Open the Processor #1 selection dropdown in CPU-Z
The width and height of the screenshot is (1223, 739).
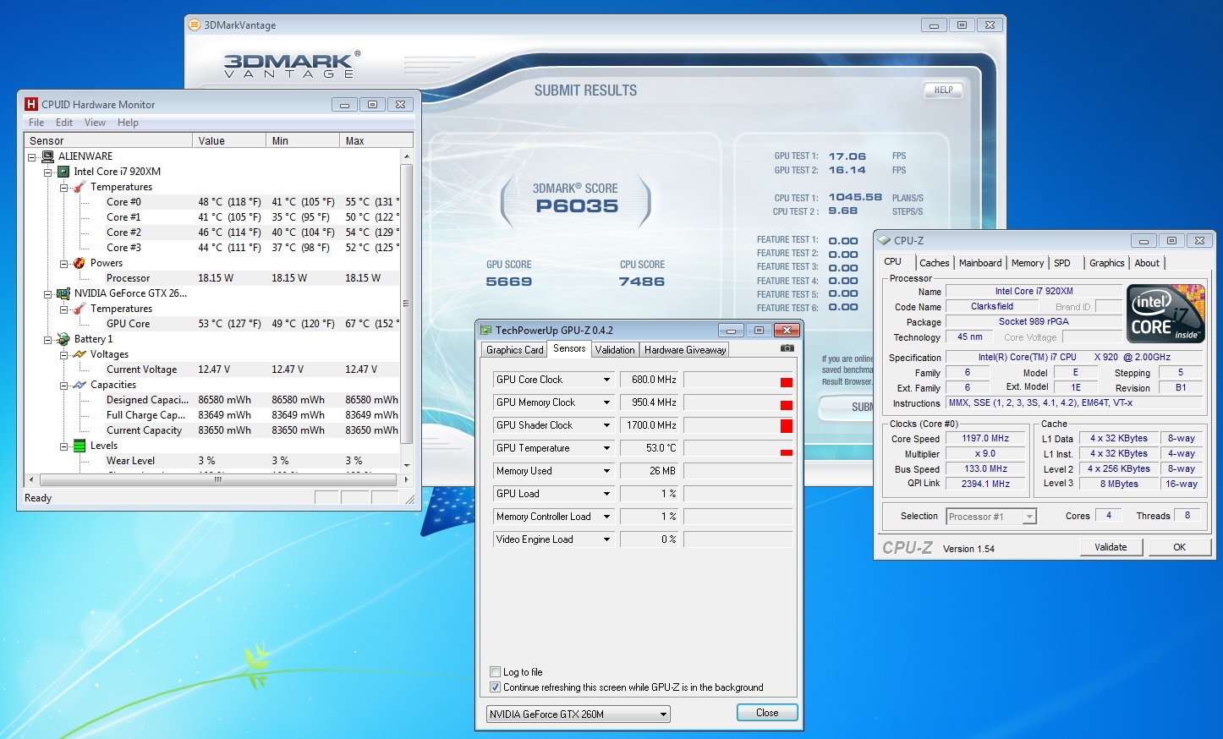click(x=1029, y=517)
